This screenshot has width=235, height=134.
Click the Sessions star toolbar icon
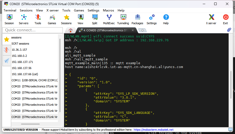click(x=66, y=20)
